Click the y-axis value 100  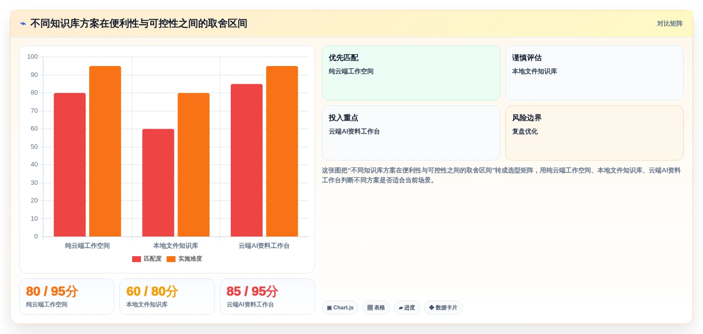coord(33,57)
